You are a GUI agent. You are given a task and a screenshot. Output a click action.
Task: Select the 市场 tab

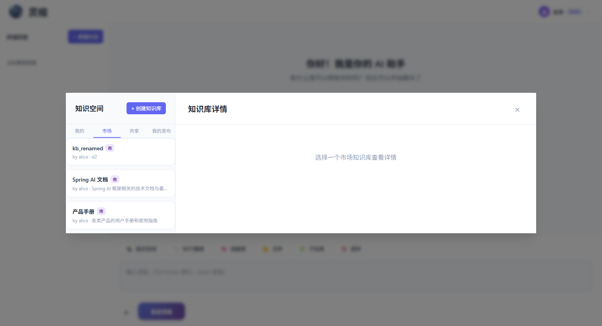(x=107, y=131)
